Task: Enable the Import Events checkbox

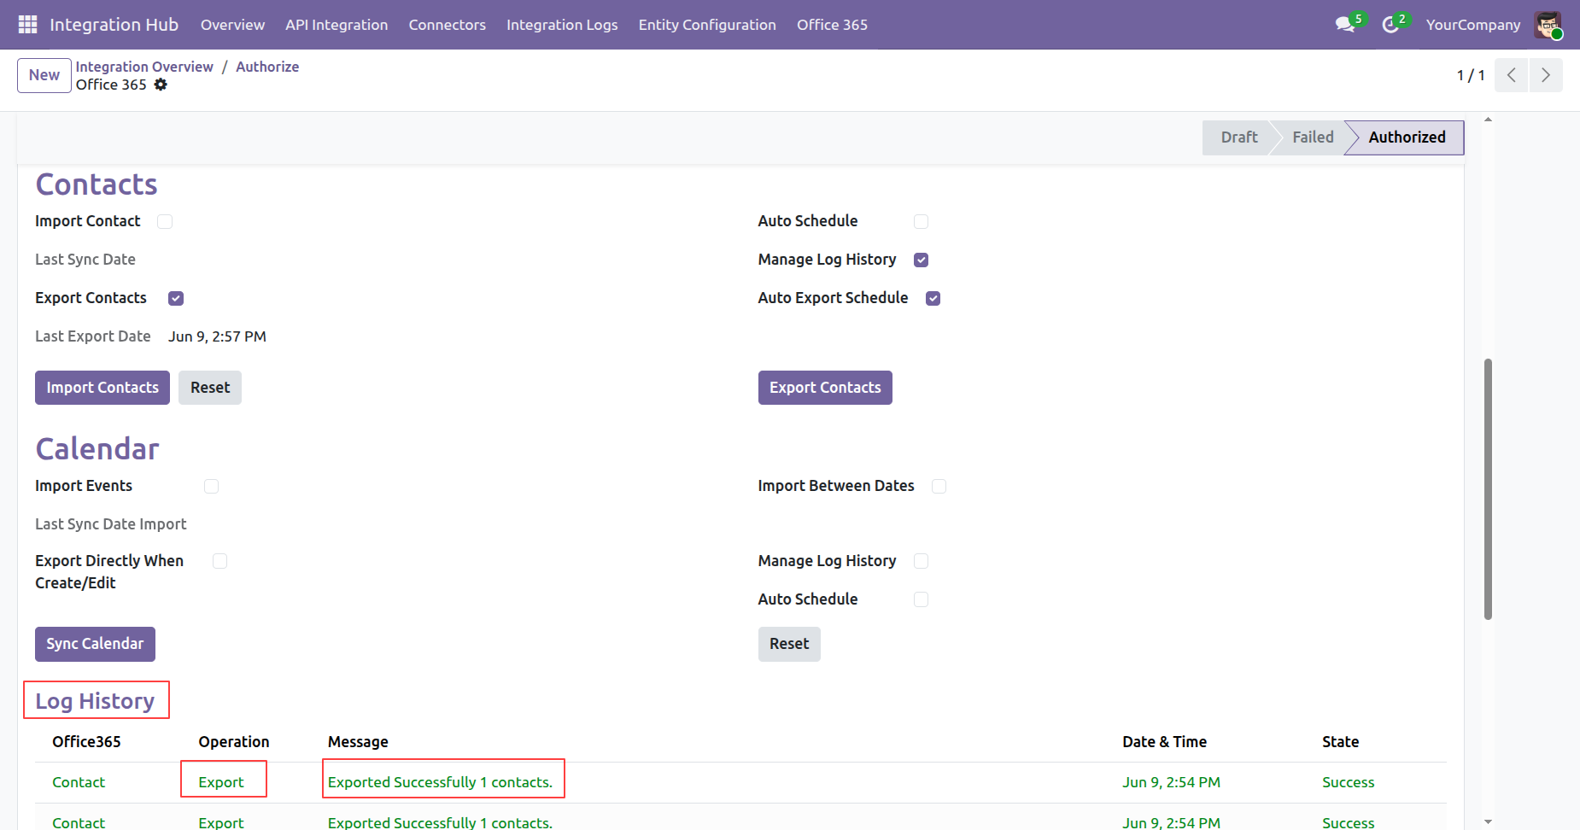Action: click(211, 486)
